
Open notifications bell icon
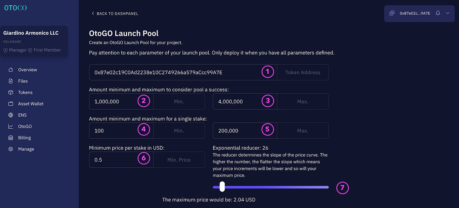tap(438, 13)
